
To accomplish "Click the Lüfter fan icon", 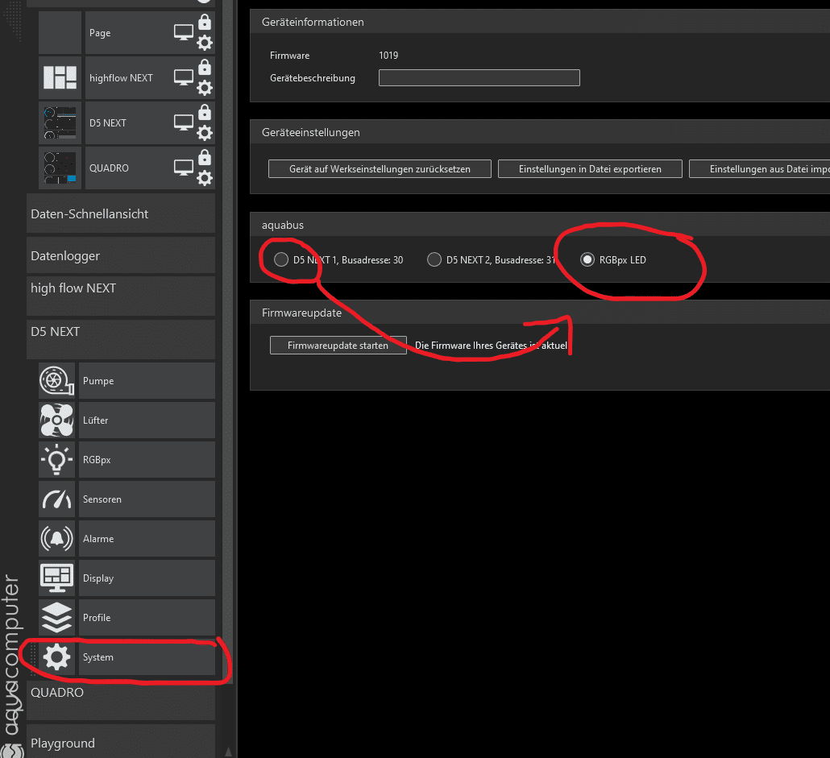I will coord(56,420).
